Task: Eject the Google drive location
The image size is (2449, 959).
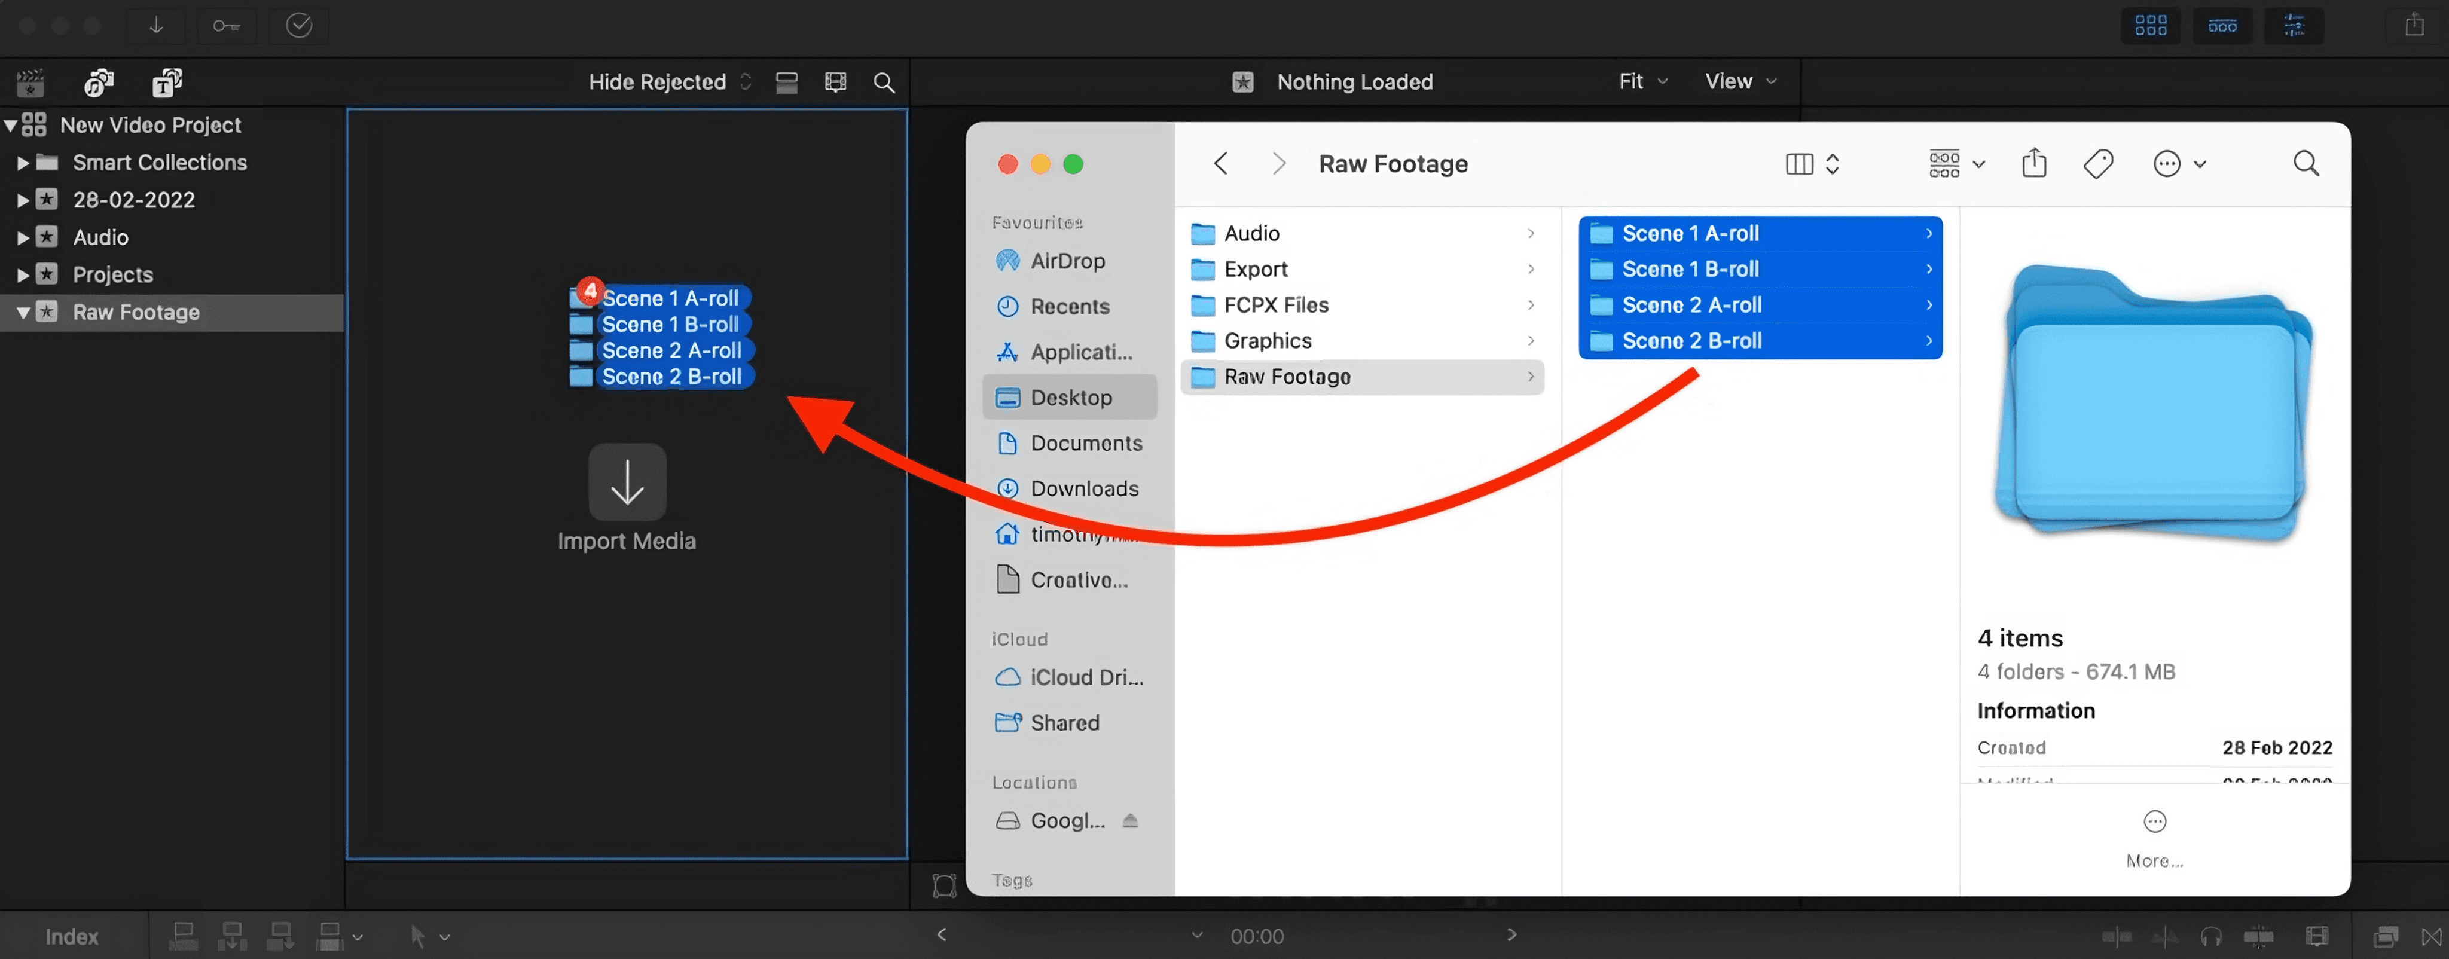Action: click(x=1129, y=820)
